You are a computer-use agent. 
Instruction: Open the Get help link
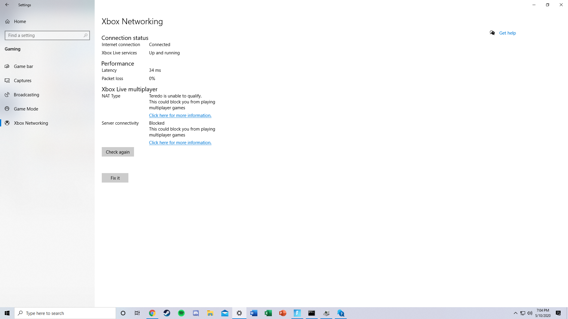tap(507, 33)
